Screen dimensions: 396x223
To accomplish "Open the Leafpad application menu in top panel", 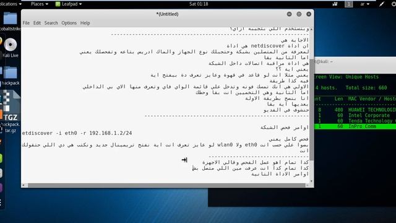I will point(69,4).
